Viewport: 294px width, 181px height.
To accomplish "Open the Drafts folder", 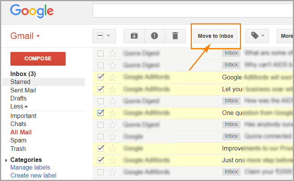I will [x=18, y=98].
